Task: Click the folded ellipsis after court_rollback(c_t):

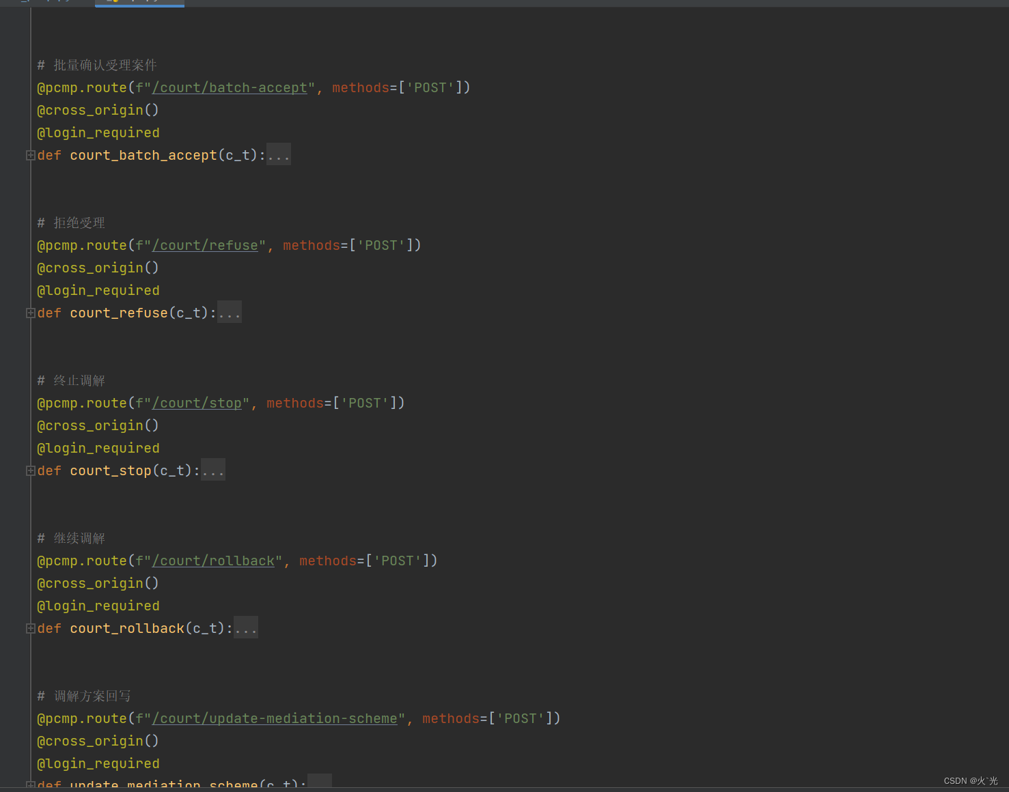Action: (x=246, y=628)
